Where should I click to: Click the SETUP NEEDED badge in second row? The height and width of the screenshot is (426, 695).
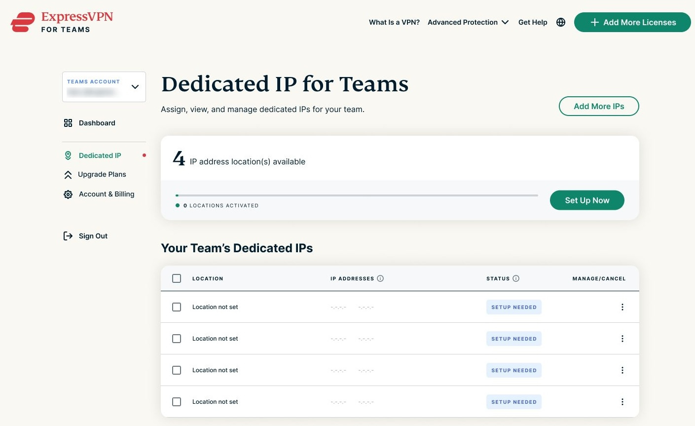click(x=514, y=339)
